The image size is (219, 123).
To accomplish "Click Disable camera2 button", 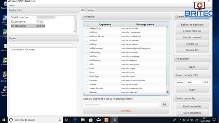I will tap(192, 37).
